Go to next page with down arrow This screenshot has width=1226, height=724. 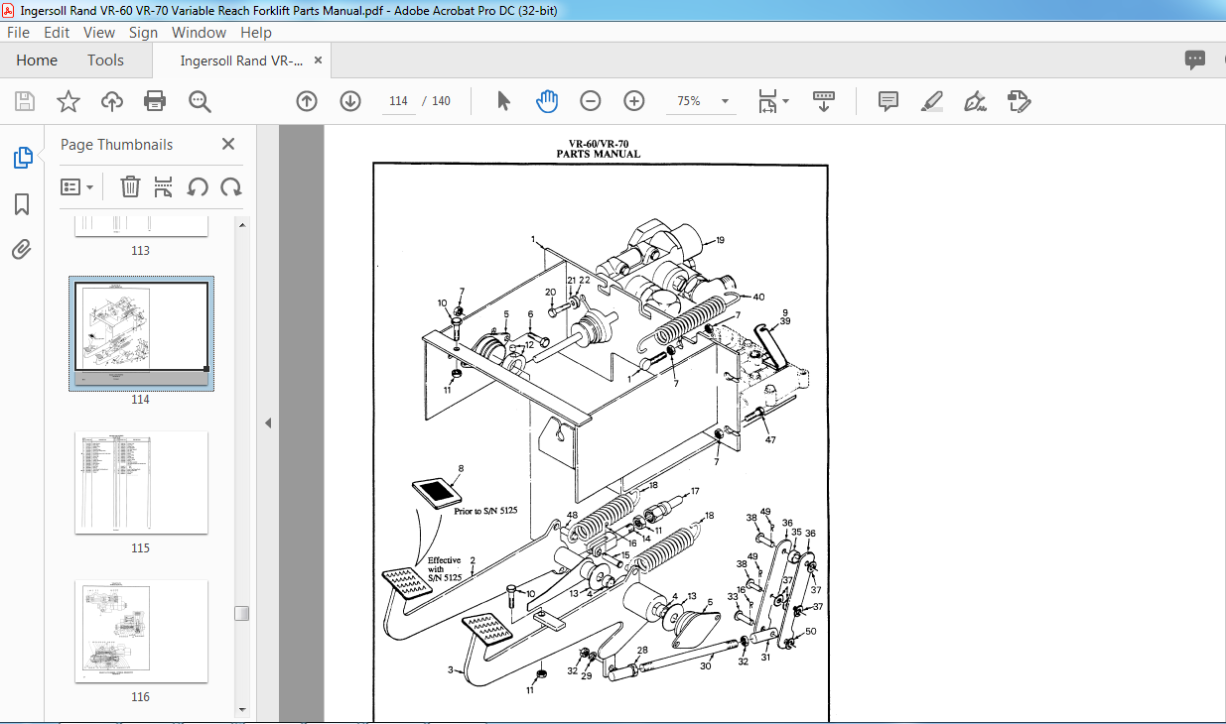point(350,101)
